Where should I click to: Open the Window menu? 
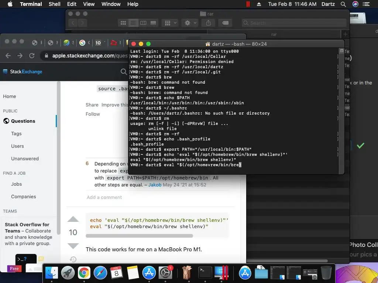[x=111, y=4]
